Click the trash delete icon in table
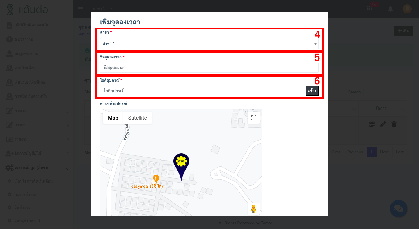The image size is (419, 229). [x=394, y=125]
